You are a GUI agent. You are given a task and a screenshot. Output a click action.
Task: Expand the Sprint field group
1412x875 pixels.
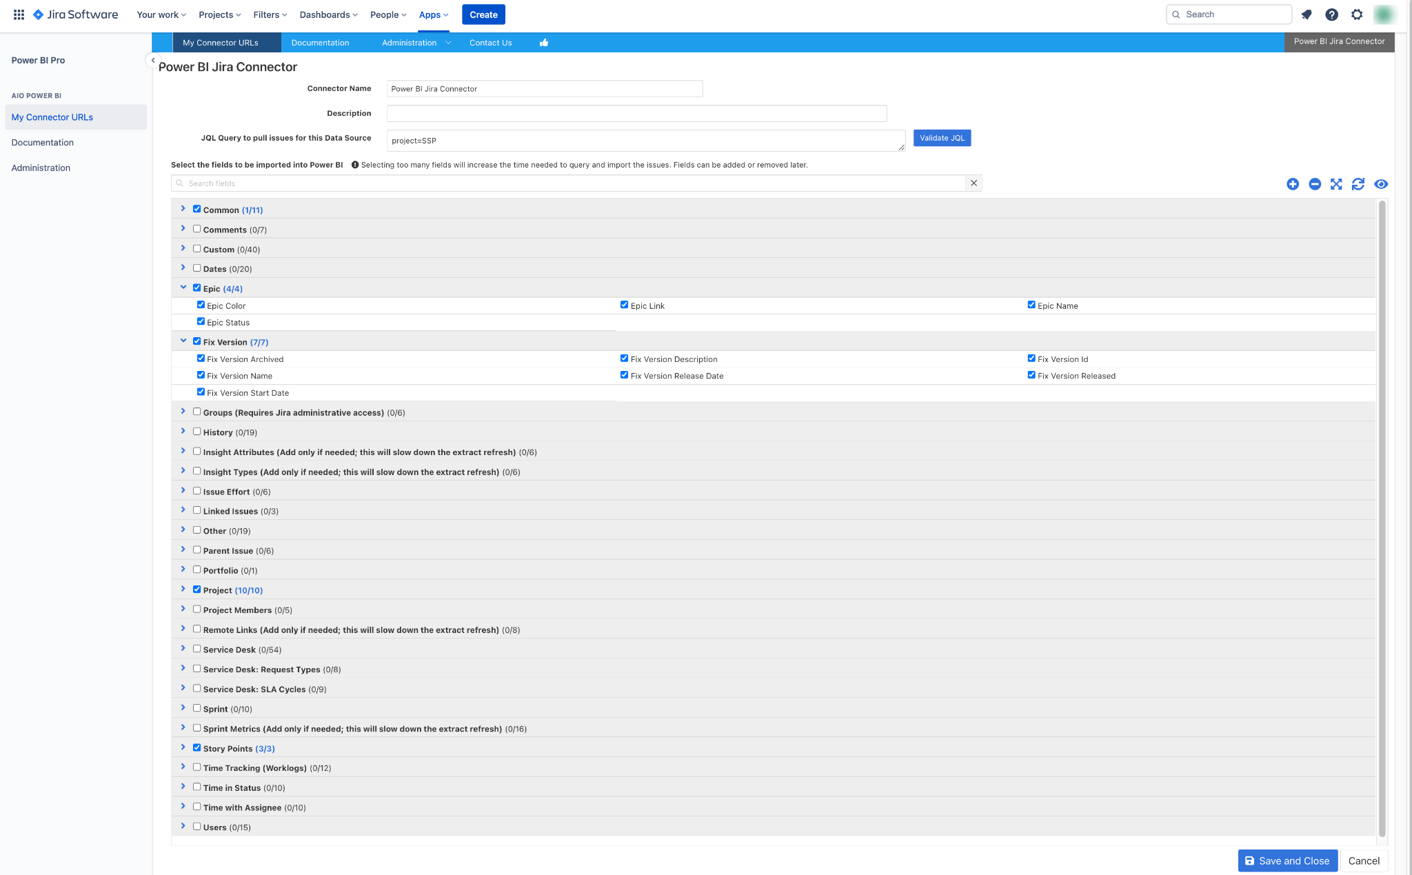click(183, 708)
